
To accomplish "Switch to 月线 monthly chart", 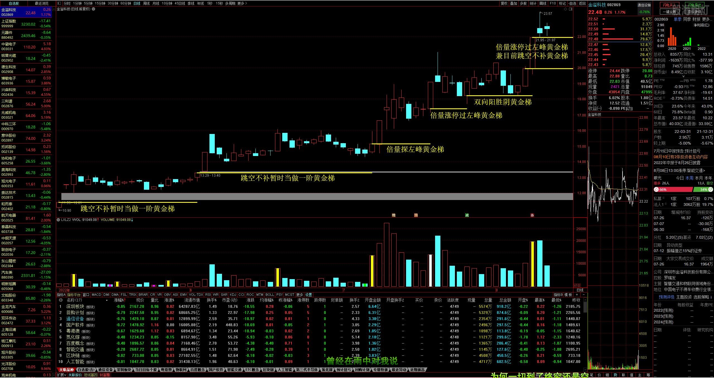I will pyautogui.click(x=156, y=3).
